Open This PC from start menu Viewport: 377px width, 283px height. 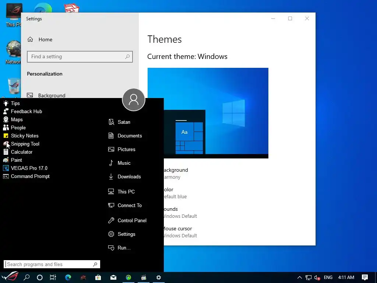pyautogui.click(x=121, y=192)
